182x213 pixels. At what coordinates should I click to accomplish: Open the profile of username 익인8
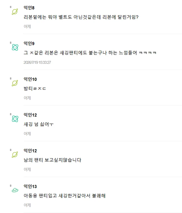[x=29, y=8]
